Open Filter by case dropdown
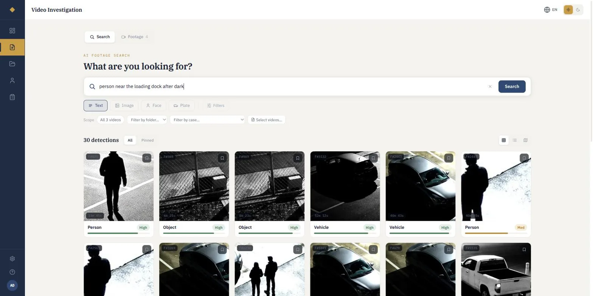This screenshot has height=296, width=593. pos(207,120)
